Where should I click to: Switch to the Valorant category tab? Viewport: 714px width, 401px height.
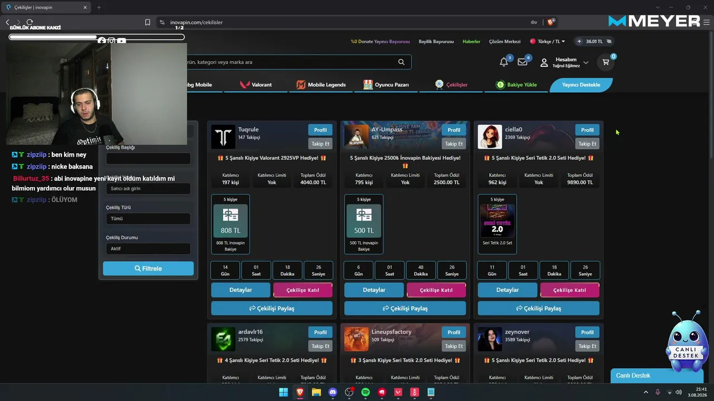point(256,85)
